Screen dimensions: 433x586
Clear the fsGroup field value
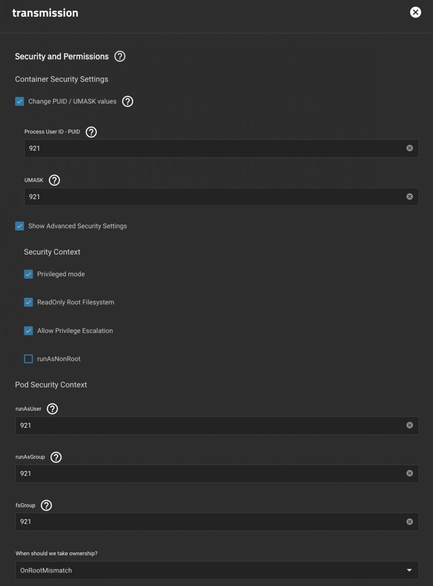(410, 522)
